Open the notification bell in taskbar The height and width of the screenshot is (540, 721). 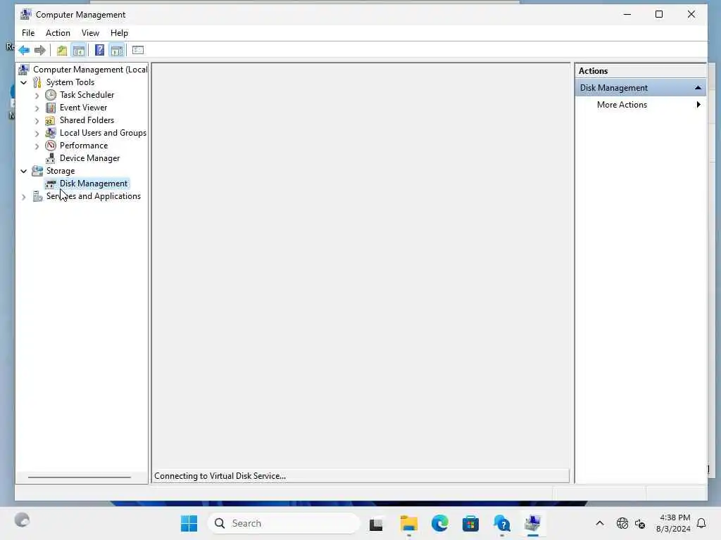click(x=701, y=523)
